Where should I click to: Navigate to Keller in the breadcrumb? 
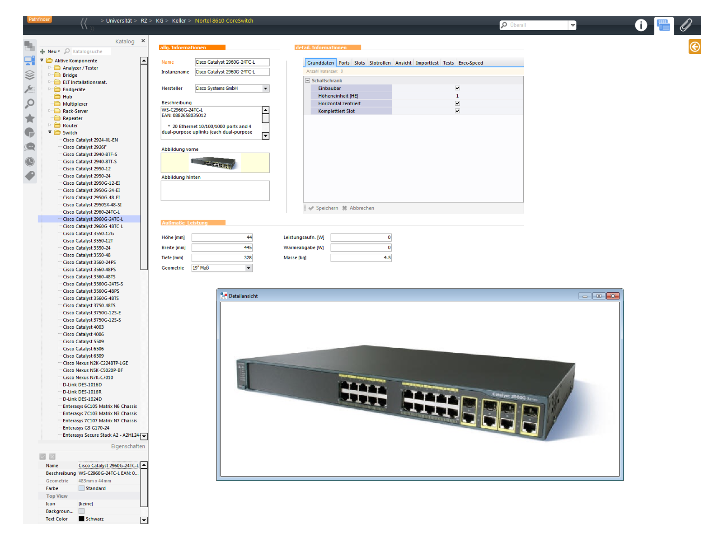pos(179,21)
